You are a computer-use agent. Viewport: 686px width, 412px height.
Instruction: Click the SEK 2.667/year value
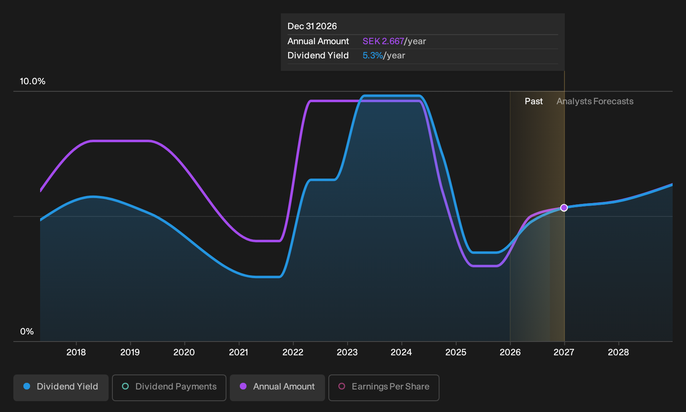(x=394, y=41)
